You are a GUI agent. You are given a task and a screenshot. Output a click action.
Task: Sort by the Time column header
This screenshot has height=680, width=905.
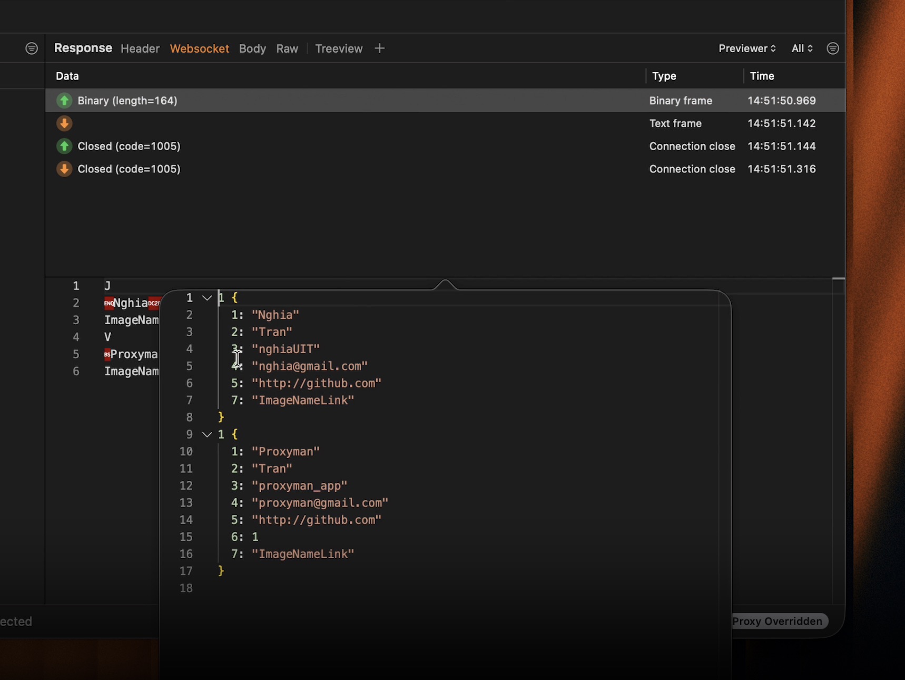pos(762,76)
